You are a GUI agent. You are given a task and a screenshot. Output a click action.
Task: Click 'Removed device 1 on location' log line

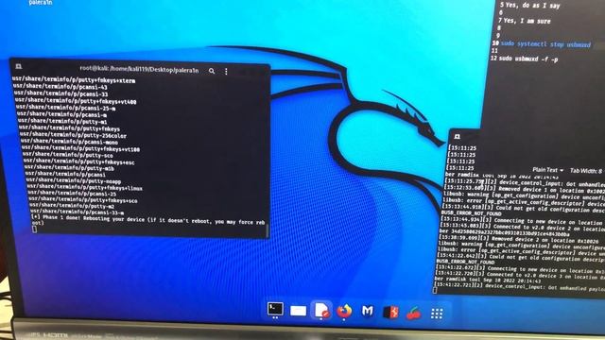[x=525, y=189]
